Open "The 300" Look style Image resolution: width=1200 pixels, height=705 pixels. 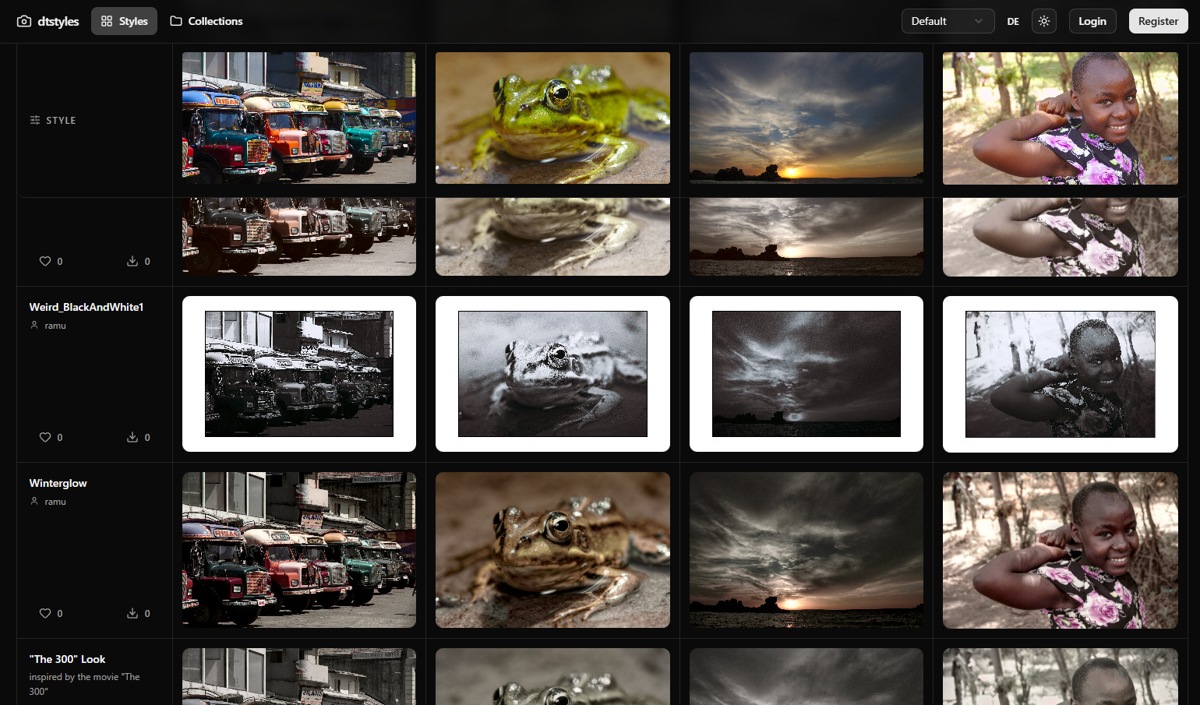click(x=67, y=659)
